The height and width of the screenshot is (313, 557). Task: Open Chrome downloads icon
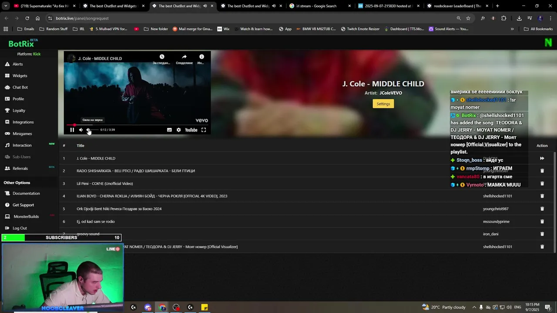pos(519,18)
